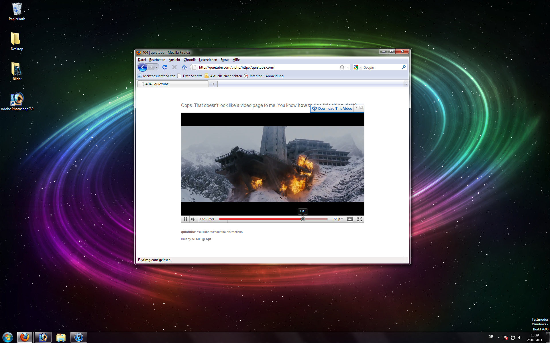Click the 1:51 / 2:24 time display
This screenshot has width=550, height=343.
point(207,219)
